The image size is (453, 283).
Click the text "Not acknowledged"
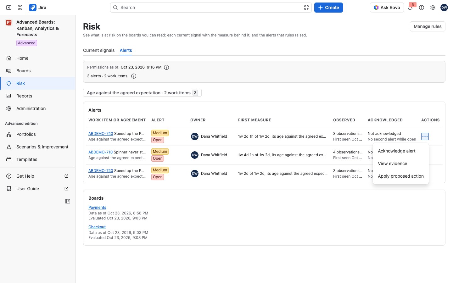click(x=384, y=134)
